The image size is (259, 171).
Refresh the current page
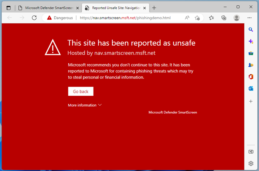34,18
